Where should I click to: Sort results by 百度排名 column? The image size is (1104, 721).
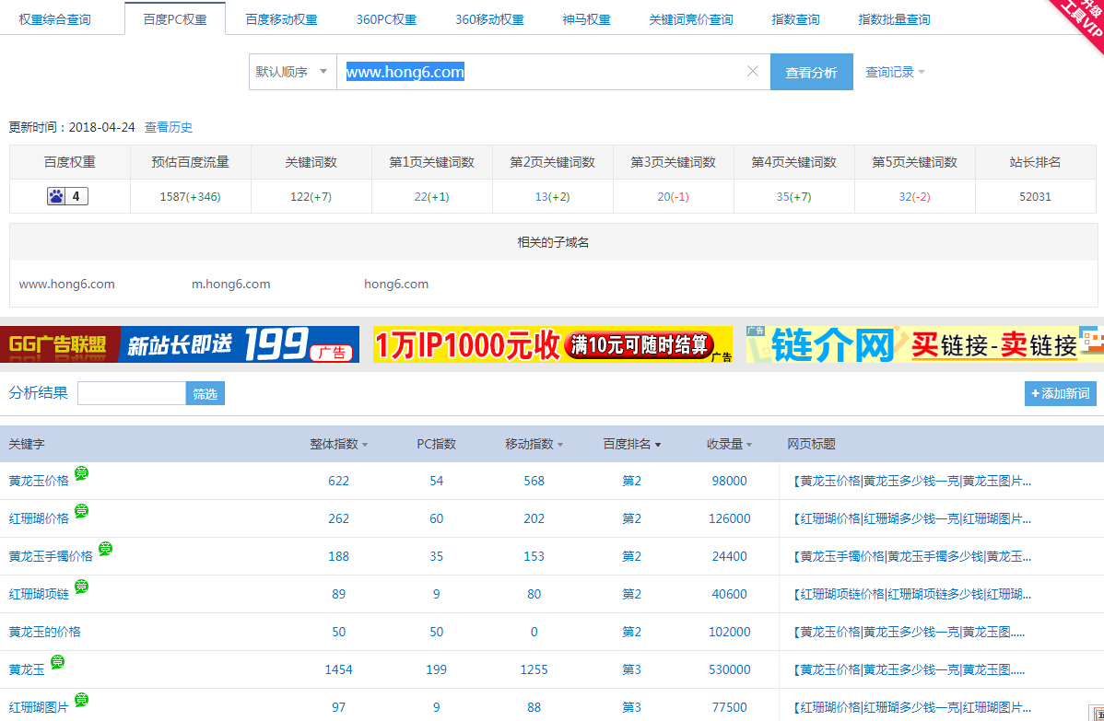632,444
